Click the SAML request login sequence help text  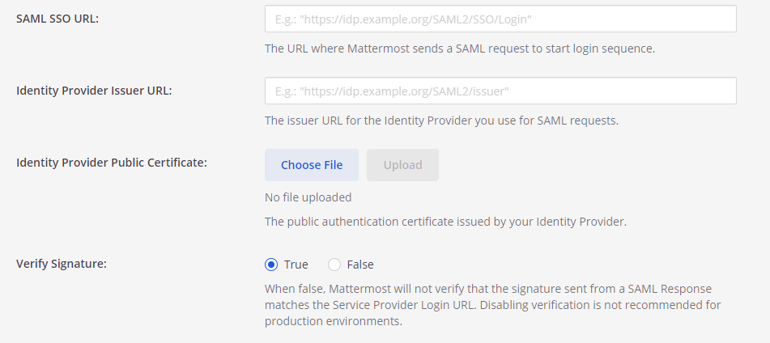click(x=459, y=49)
